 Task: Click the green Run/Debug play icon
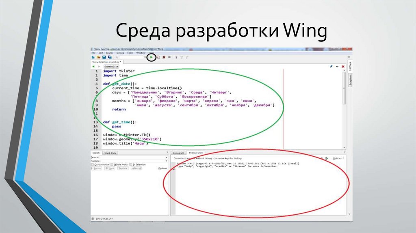coord(151,58)
